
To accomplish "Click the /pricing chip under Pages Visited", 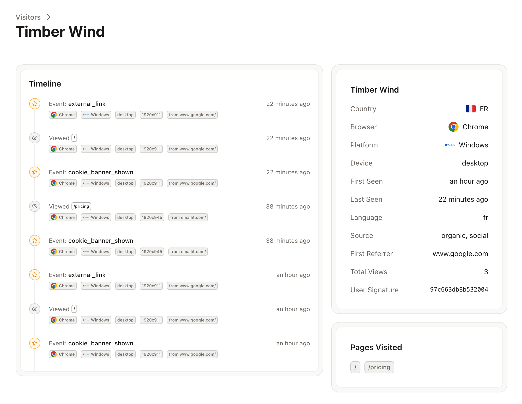I will click(x=379, y=367).
